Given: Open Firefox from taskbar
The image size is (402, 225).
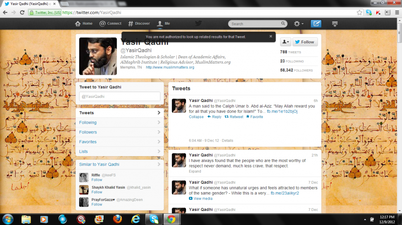Looking at the screenshot, I should 117,220.
